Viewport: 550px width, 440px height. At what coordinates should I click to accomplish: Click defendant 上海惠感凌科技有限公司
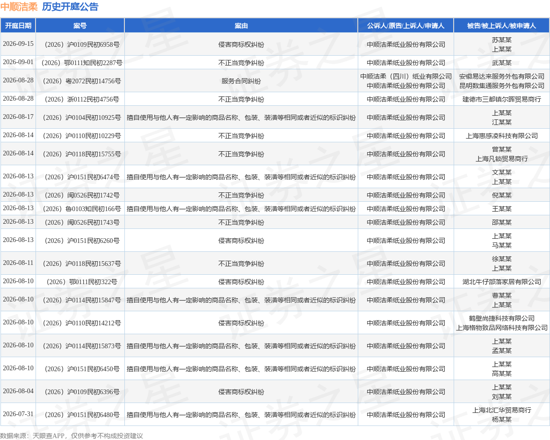(x=501, y=136)
